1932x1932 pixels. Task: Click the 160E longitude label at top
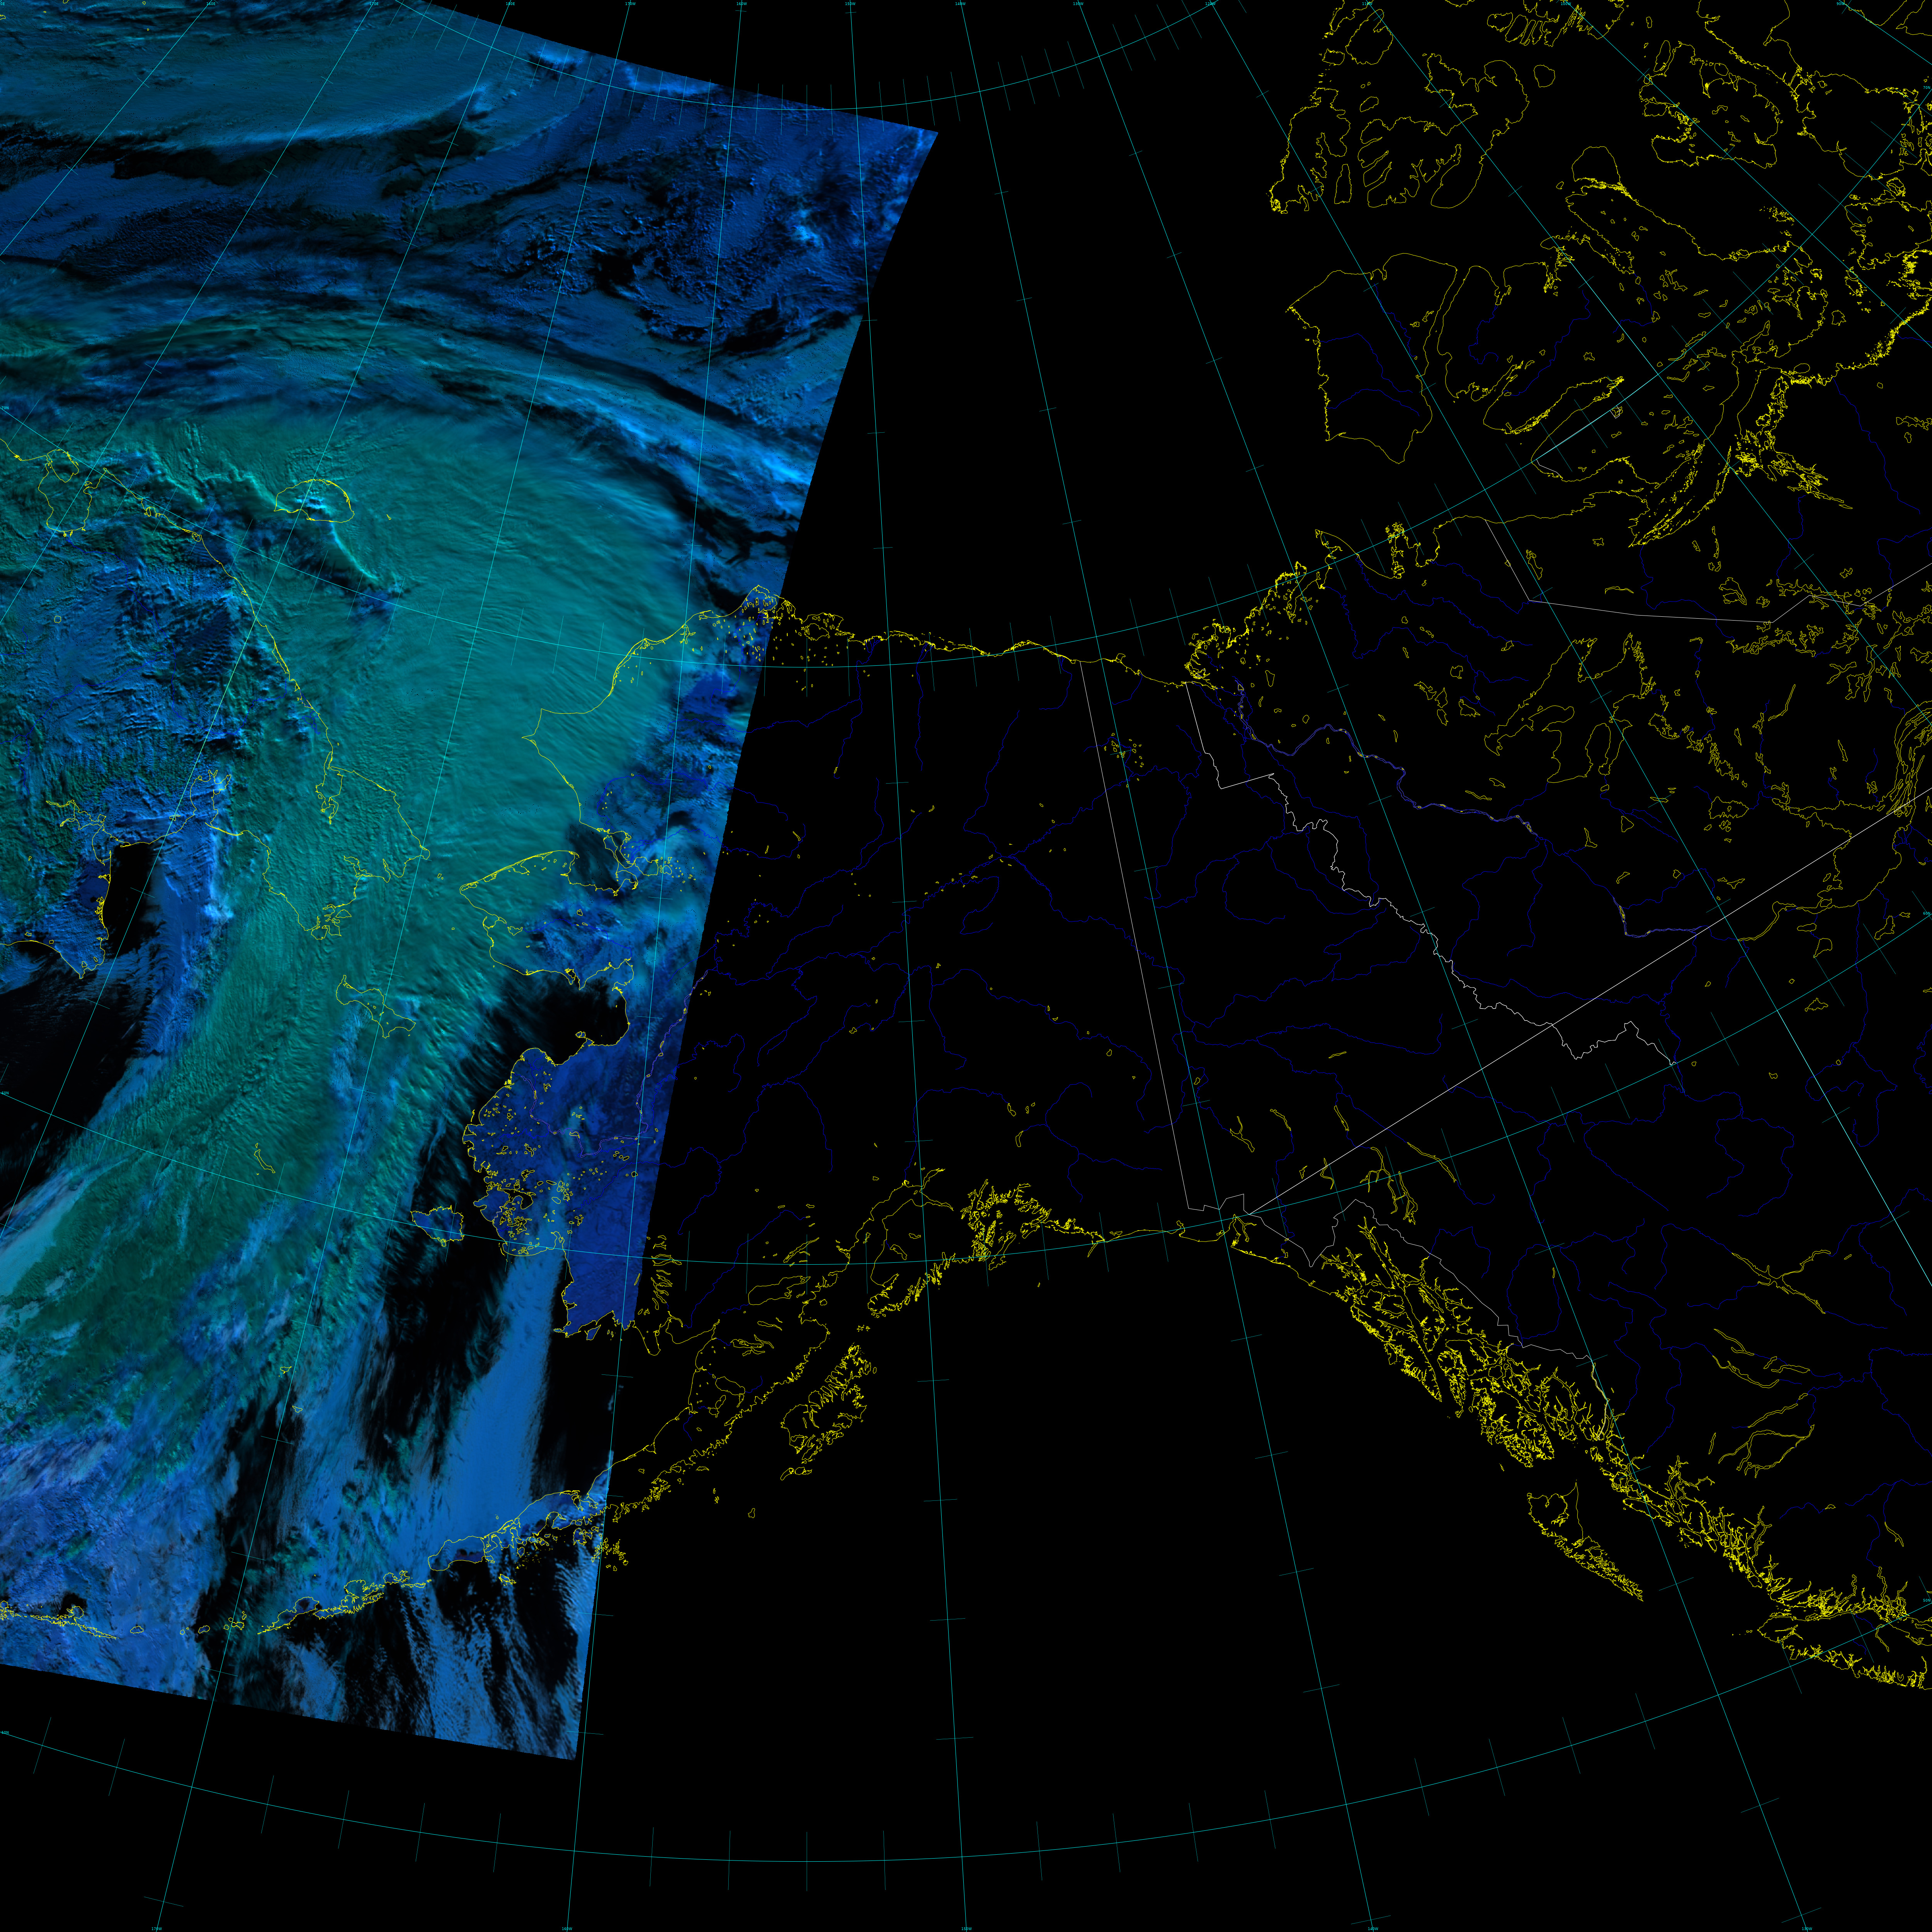[x=211, y=4]
